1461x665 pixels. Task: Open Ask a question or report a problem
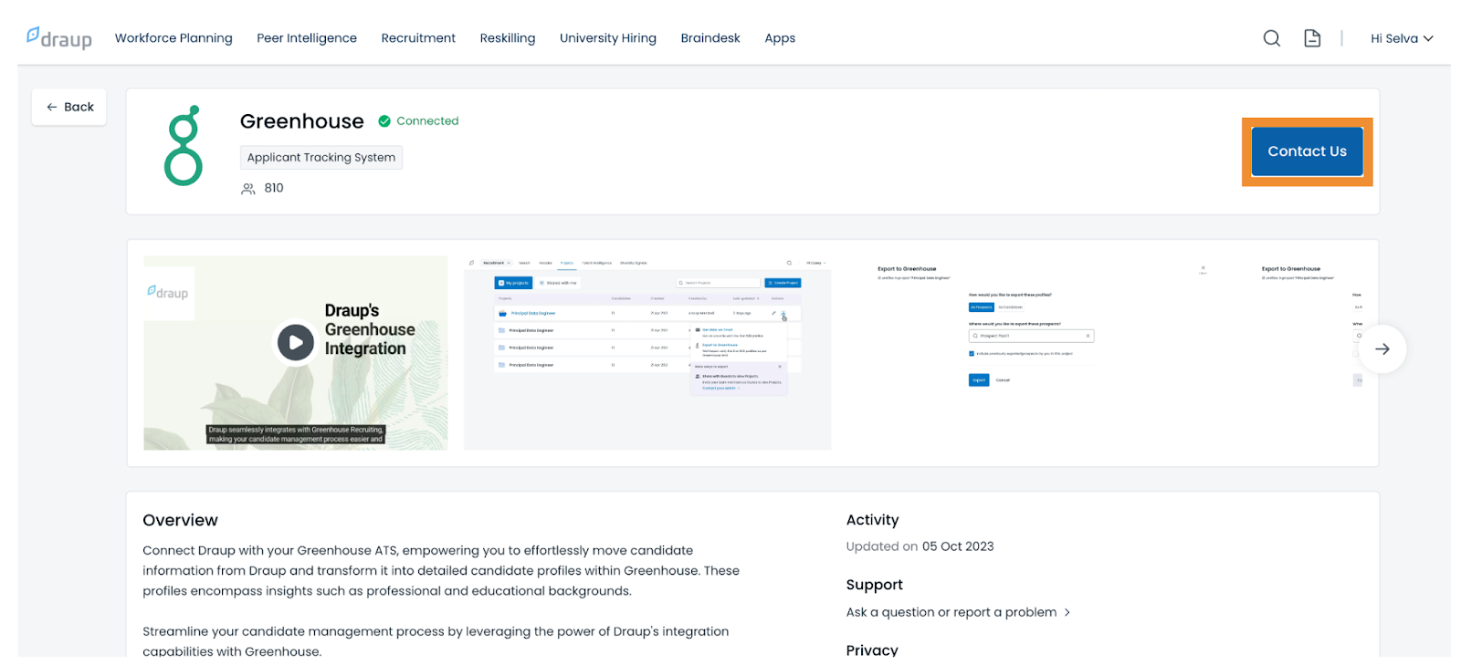958,612
